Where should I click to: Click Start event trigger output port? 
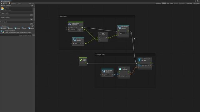point(87,63)
